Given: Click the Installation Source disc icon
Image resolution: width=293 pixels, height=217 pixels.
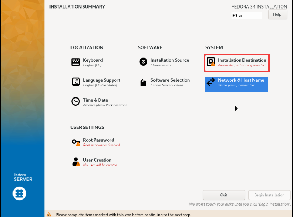Looking at the screenshot, I should coord(143,62).
